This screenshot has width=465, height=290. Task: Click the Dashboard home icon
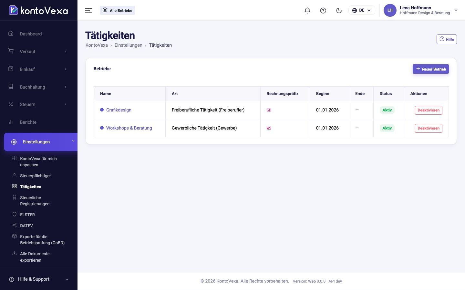pyautogui.click(x=11, y=34)
